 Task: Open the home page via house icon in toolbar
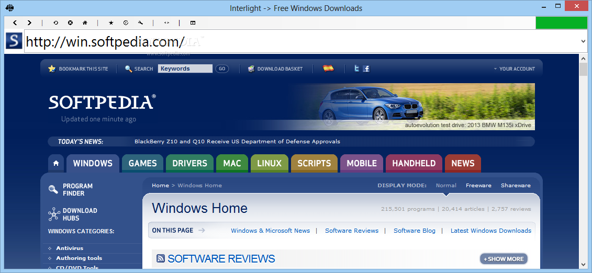pos(85,22)
